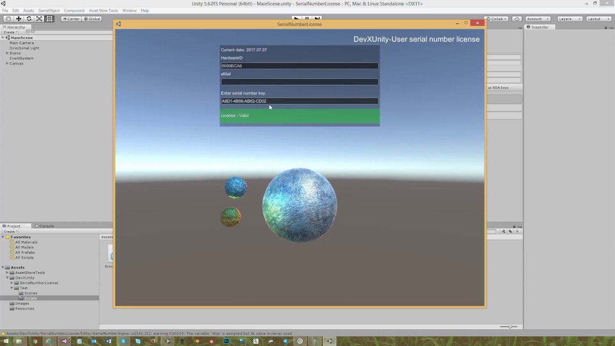The width and height of the screenshot is (615, 346).
Task: Select the Resources folder
Action: click(22, 309)
